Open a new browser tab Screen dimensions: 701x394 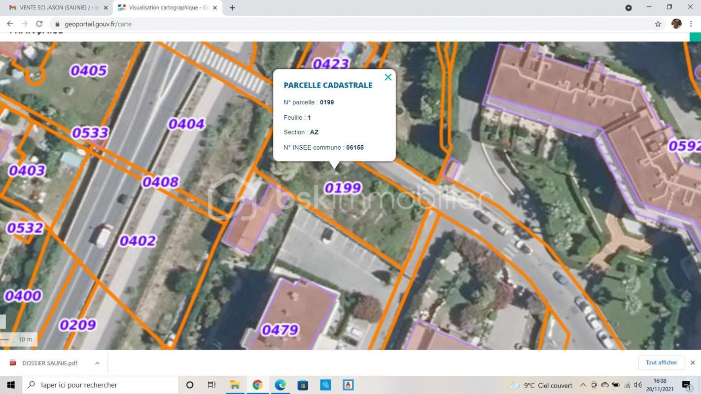tap(232, 8)
